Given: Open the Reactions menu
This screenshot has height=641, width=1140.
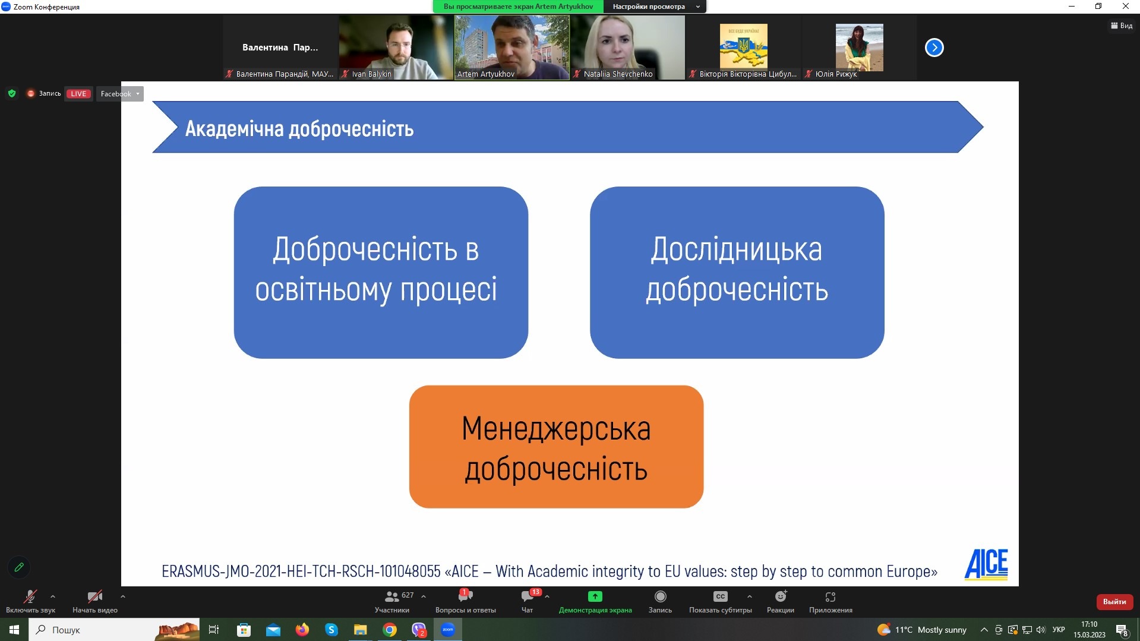Looking at the screenshot, I should pos(780,601).
